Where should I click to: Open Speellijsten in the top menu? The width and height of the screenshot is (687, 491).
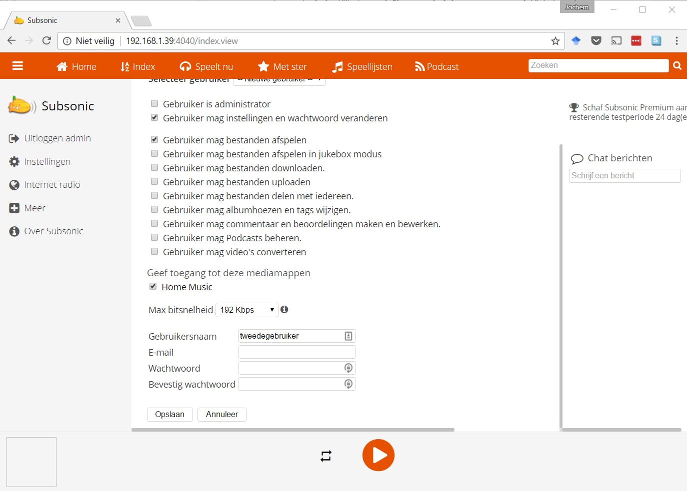pos(362,66)
